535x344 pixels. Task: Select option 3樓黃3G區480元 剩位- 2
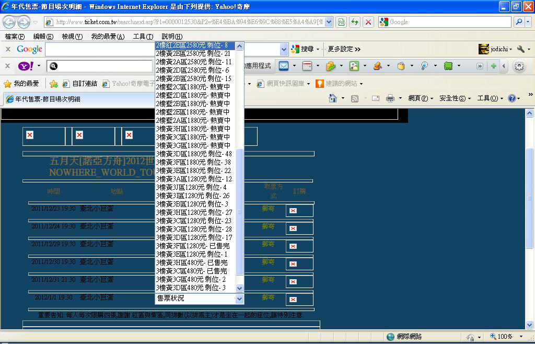coord(195,279)
